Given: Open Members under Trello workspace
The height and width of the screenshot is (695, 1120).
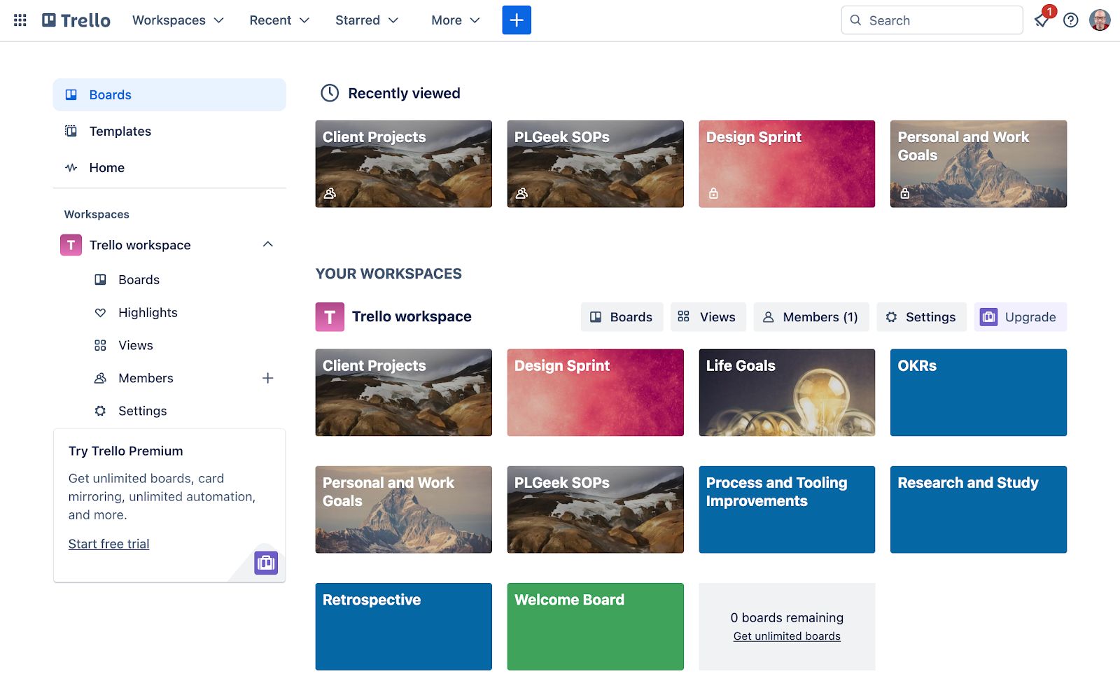Looking at the screenshot, I should coord(146,378).
